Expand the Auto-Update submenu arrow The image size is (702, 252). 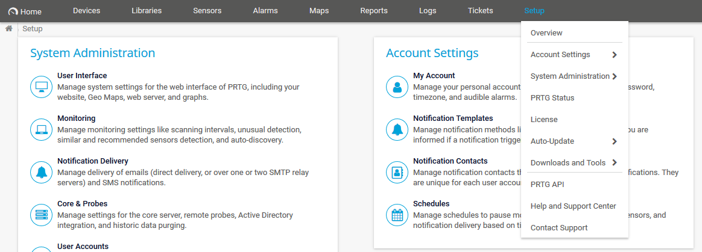(x=614, y=141)
